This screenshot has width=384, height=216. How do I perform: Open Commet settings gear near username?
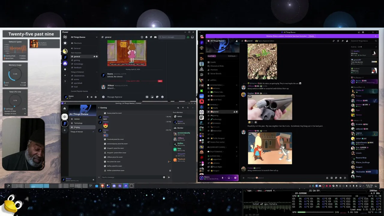click(93, 180)
